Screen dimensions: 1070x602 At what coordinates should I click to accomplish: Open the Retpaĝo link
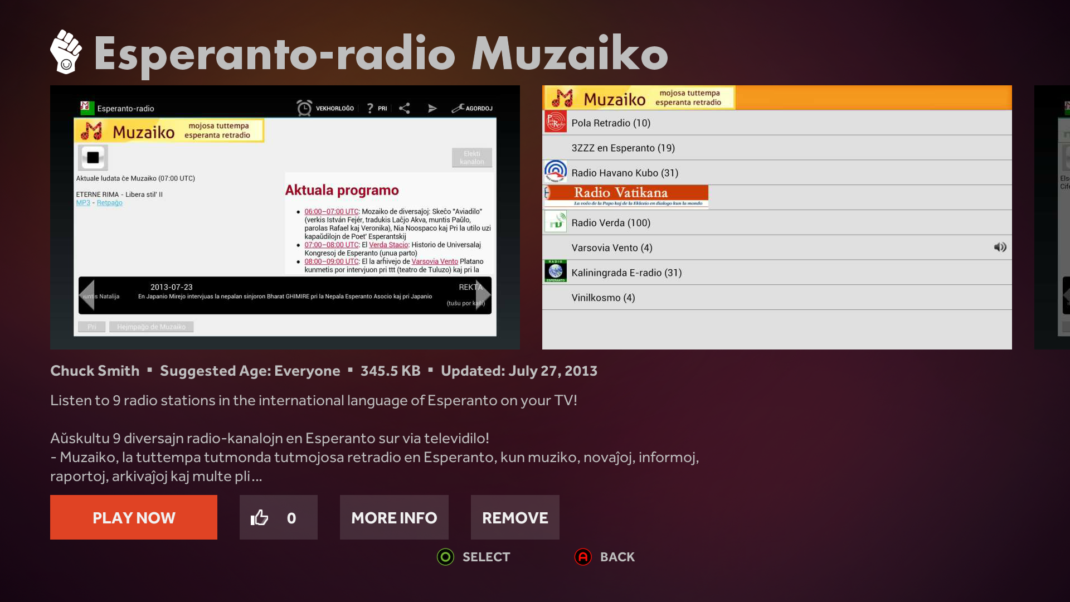tap(110, 203)
